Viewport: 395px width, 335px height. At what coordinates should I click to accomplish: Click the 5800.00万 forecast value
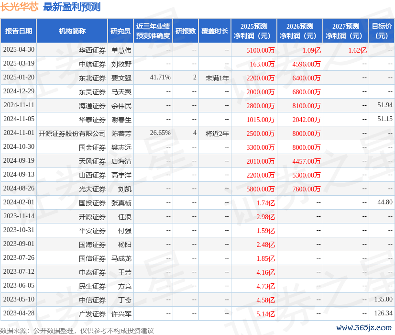coord(261,189)
